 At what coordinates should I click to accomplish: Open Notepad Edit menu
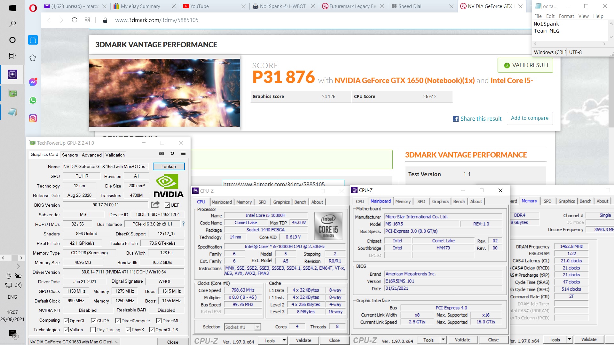tap(550, 16)
